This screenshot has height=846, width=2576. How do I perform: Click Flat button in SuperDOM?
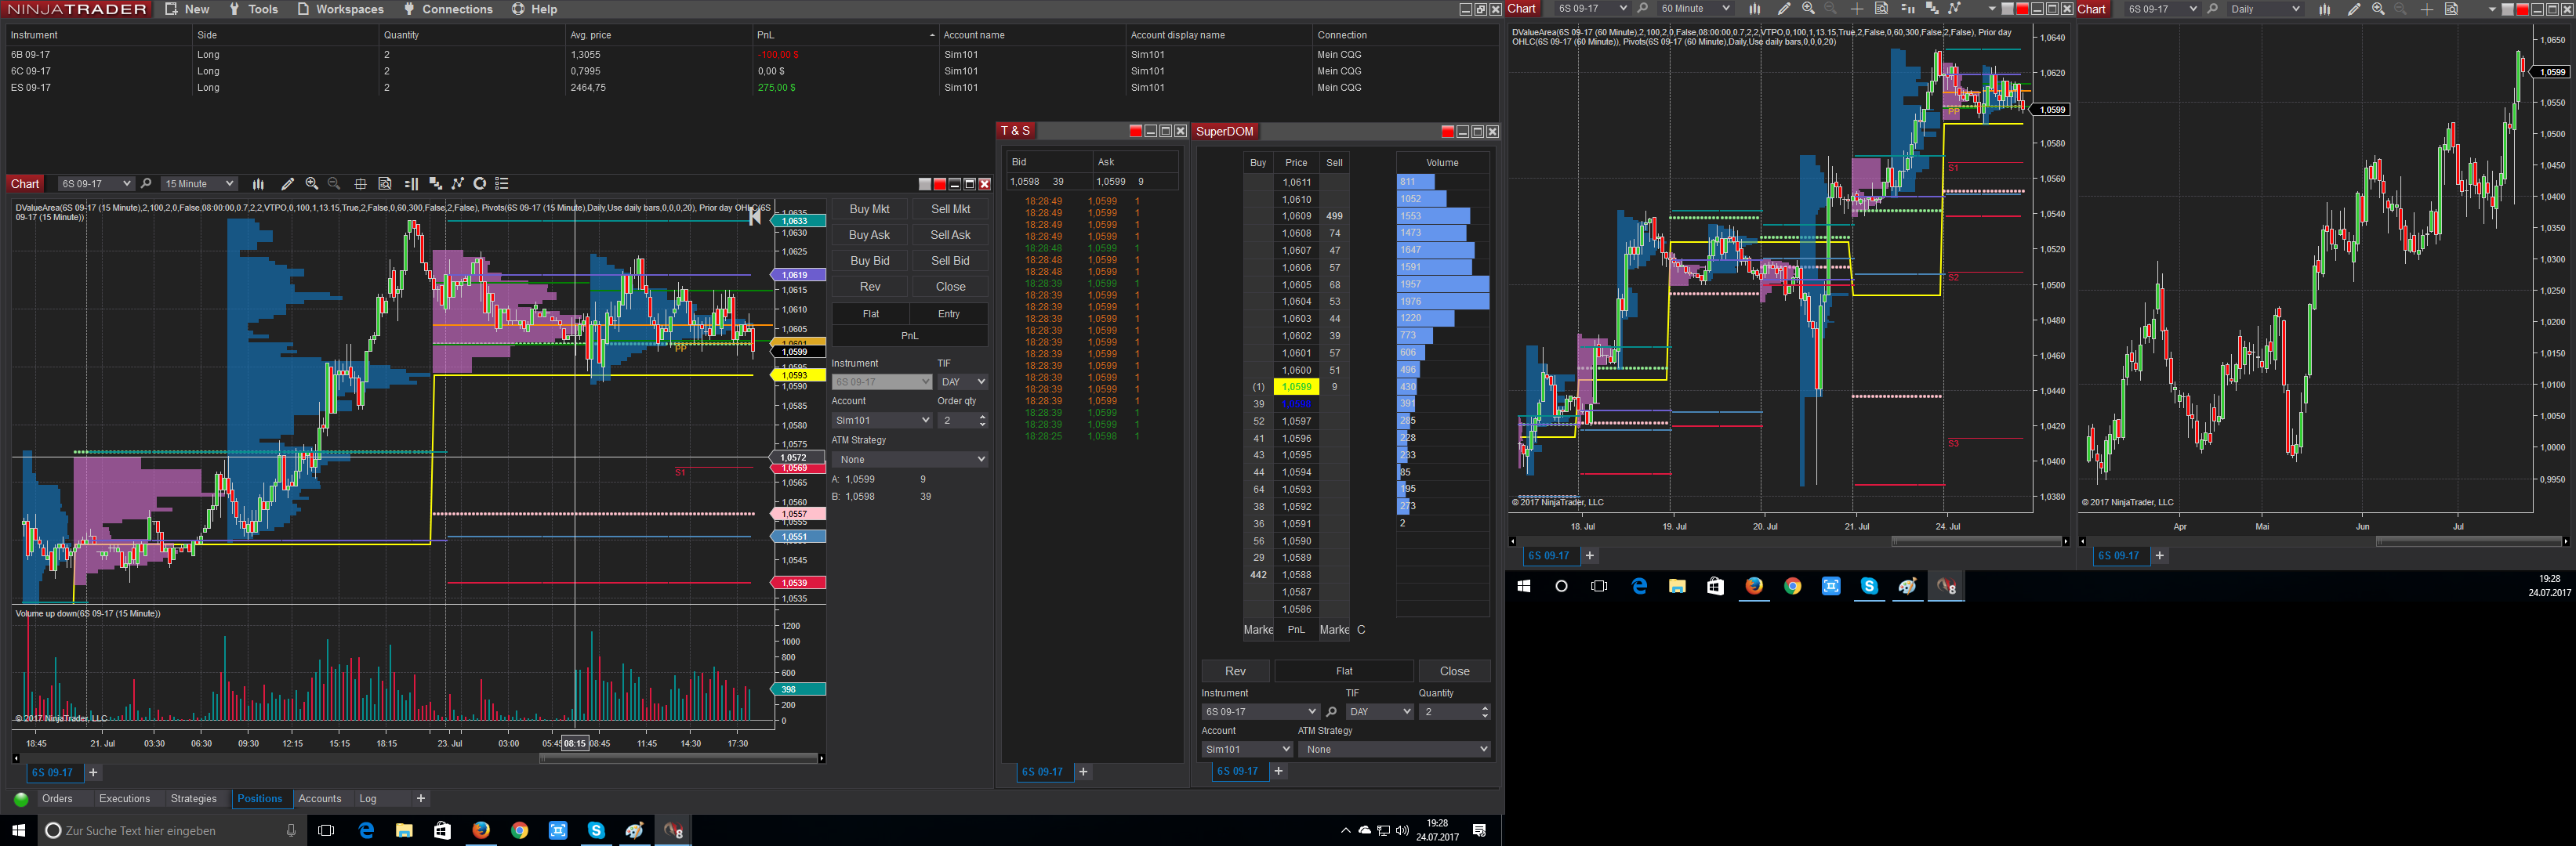pyautogui.click(x=1344, y=671)
